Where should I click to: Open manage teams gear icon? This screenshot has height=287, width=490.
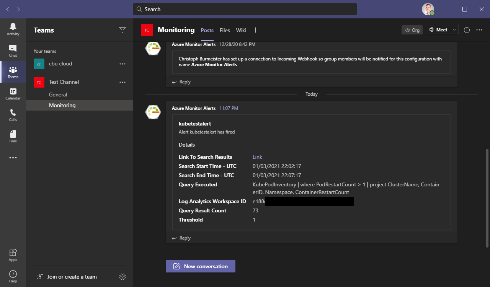tap(122, 277)
